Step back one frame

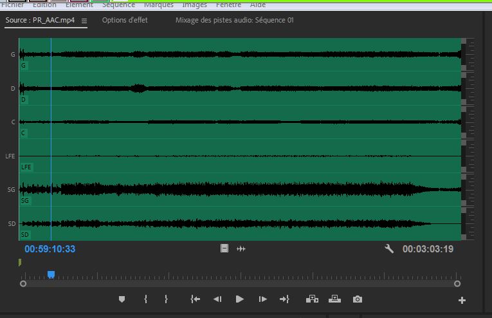pos(217,299)
